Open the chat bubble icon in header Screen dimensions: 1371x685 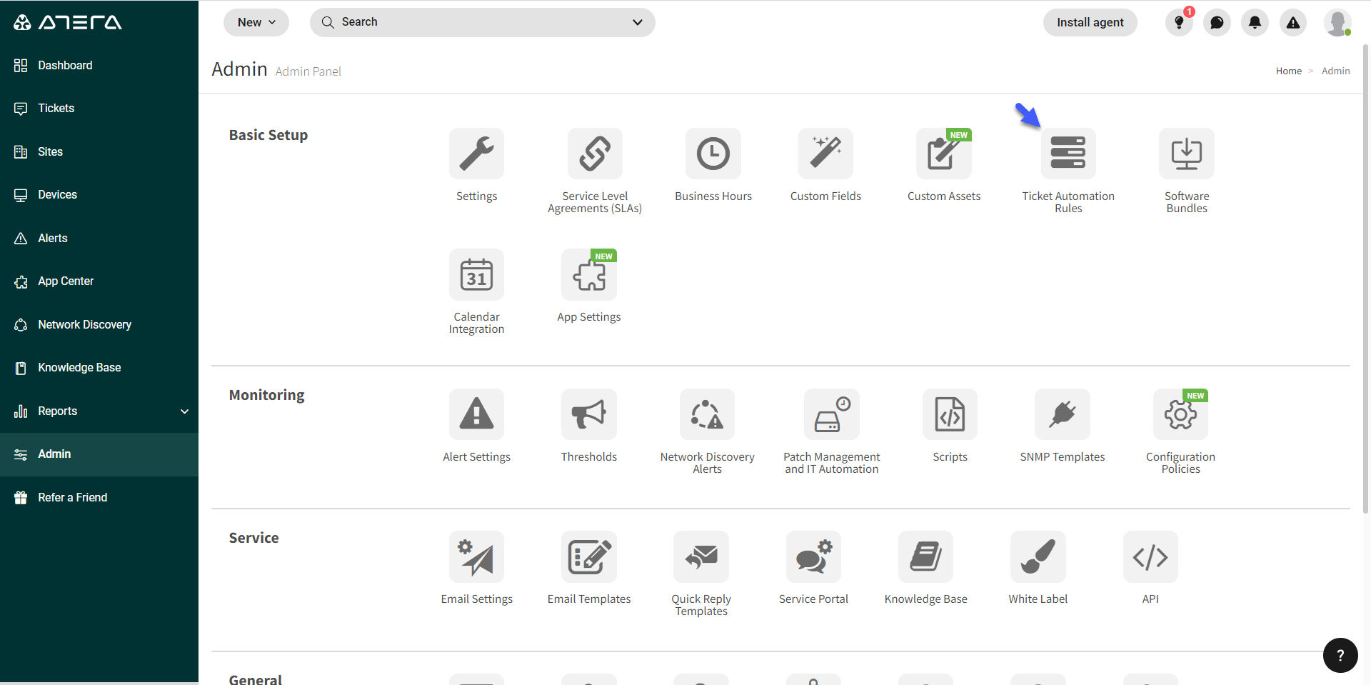click(x=1217, y=23)
